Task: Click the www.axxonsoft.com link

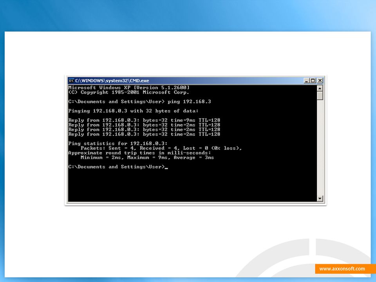Action: [x=342, y=269]
